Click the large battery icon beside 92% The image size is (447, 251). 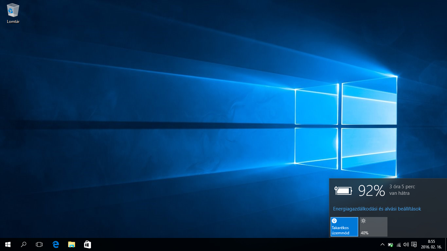click(343, 191)
